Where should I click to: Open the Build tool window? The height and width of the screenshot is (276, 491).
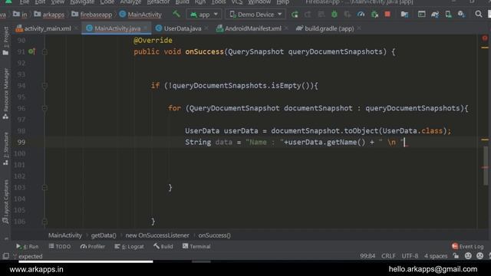pyautogui.click(x=163, y=247)
